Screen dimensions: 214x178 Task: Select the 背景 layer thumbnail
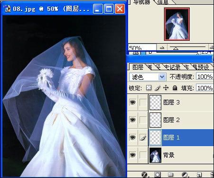point(155,155)
